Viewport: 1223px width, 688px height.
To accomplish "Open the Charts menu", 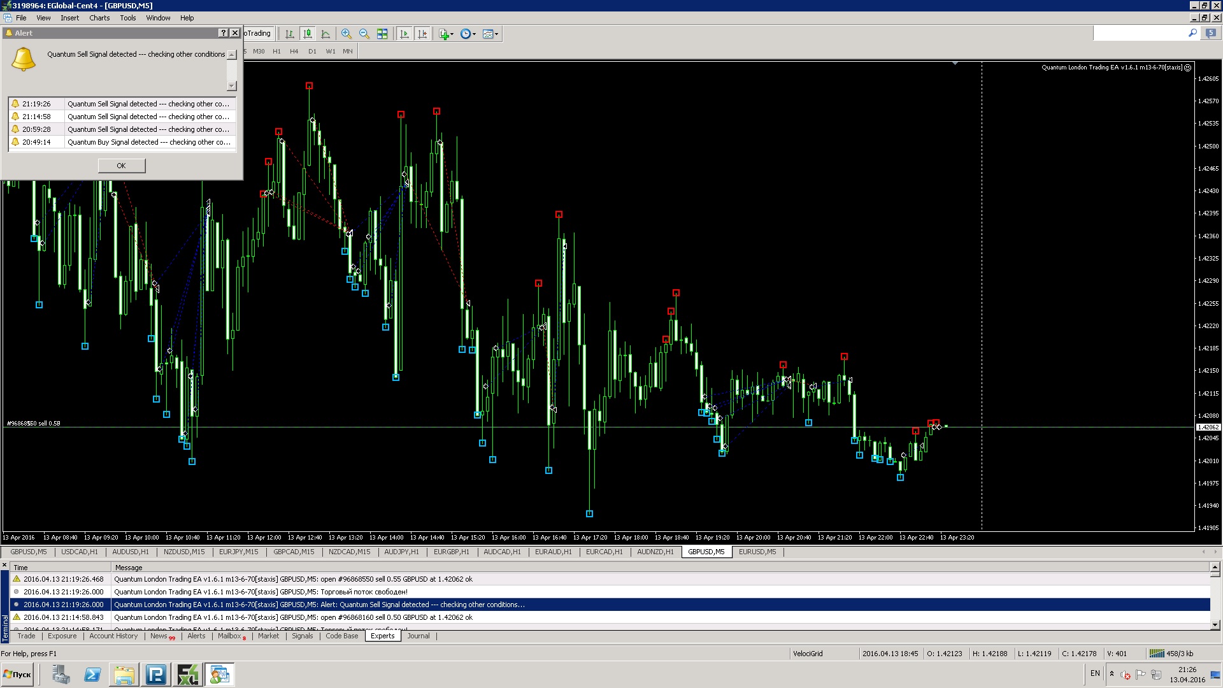I will click(99, 18).
